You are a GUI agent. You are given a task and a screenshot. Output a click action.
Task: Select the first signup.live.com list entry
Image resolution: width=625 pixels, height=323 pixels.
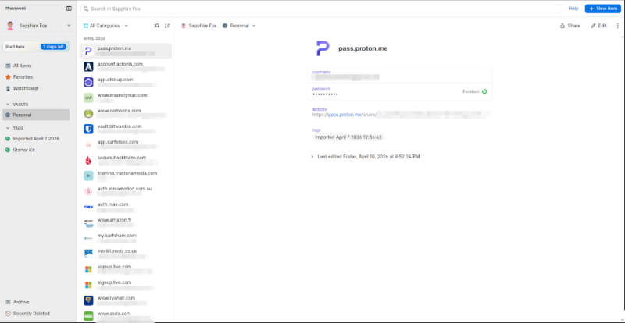pos(126,269)
